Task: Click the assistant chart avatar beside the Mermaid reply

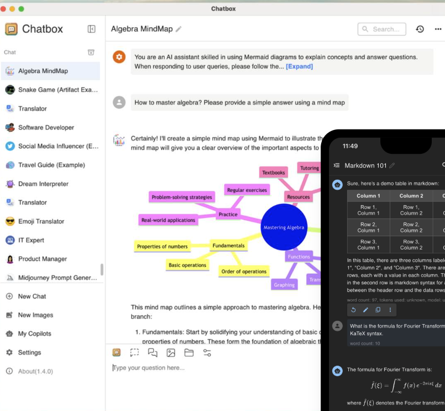Action: (x=119, y=140)
